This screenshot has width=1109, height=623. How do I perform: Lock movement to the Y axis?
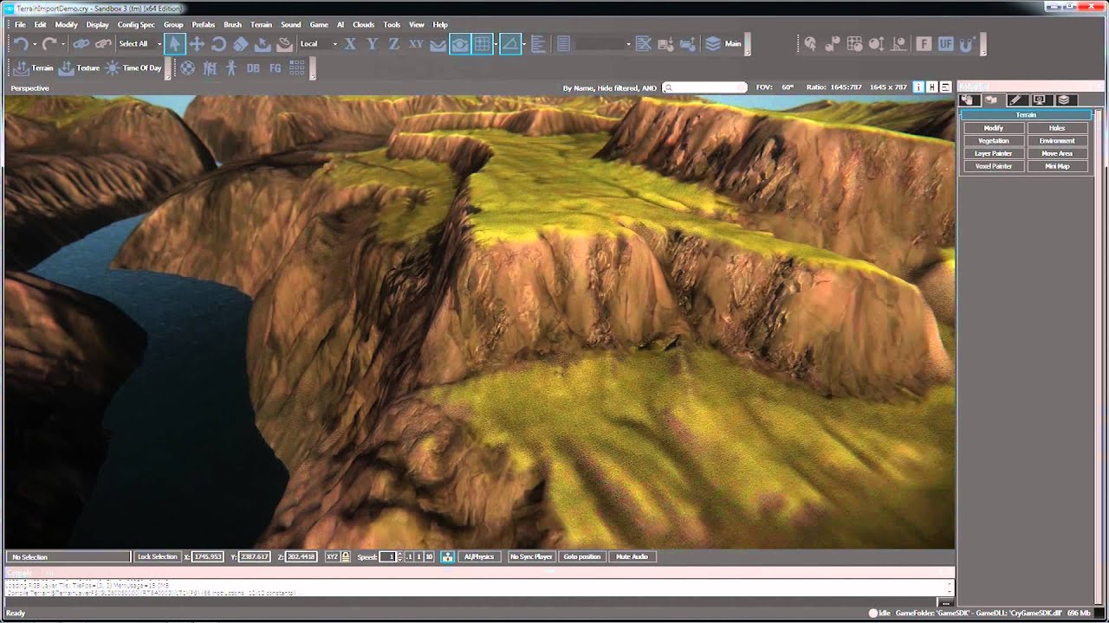coord(373,43)
